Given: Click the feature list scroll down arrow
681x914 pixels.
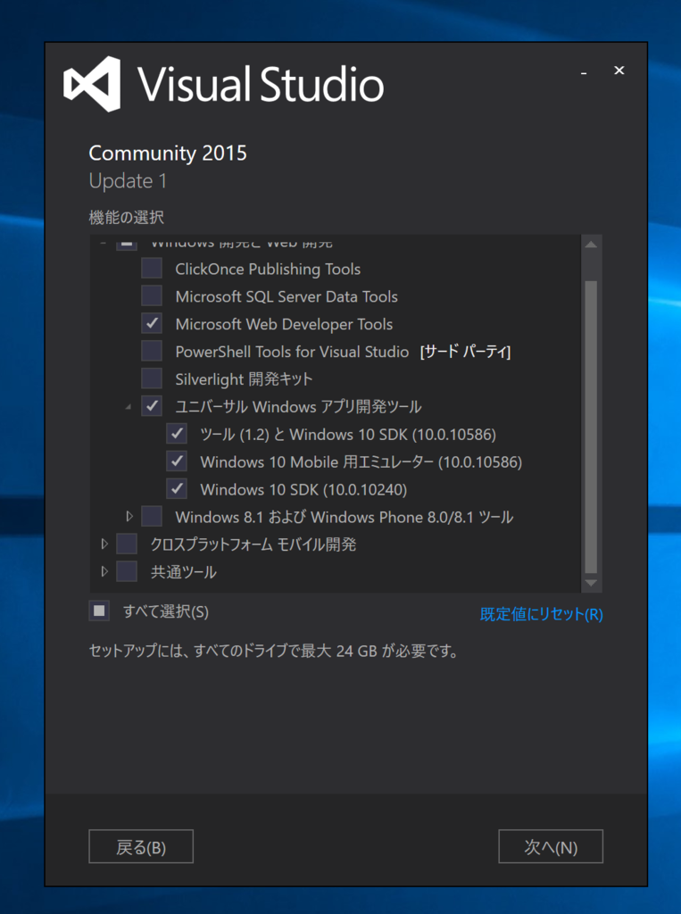Looking at the screenshot, I should pos(591,583).
